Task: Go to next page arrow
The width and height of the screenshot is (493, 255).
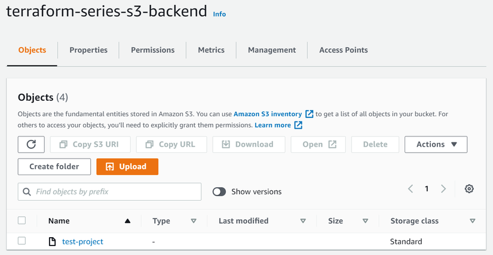Action: coord(443,189)
